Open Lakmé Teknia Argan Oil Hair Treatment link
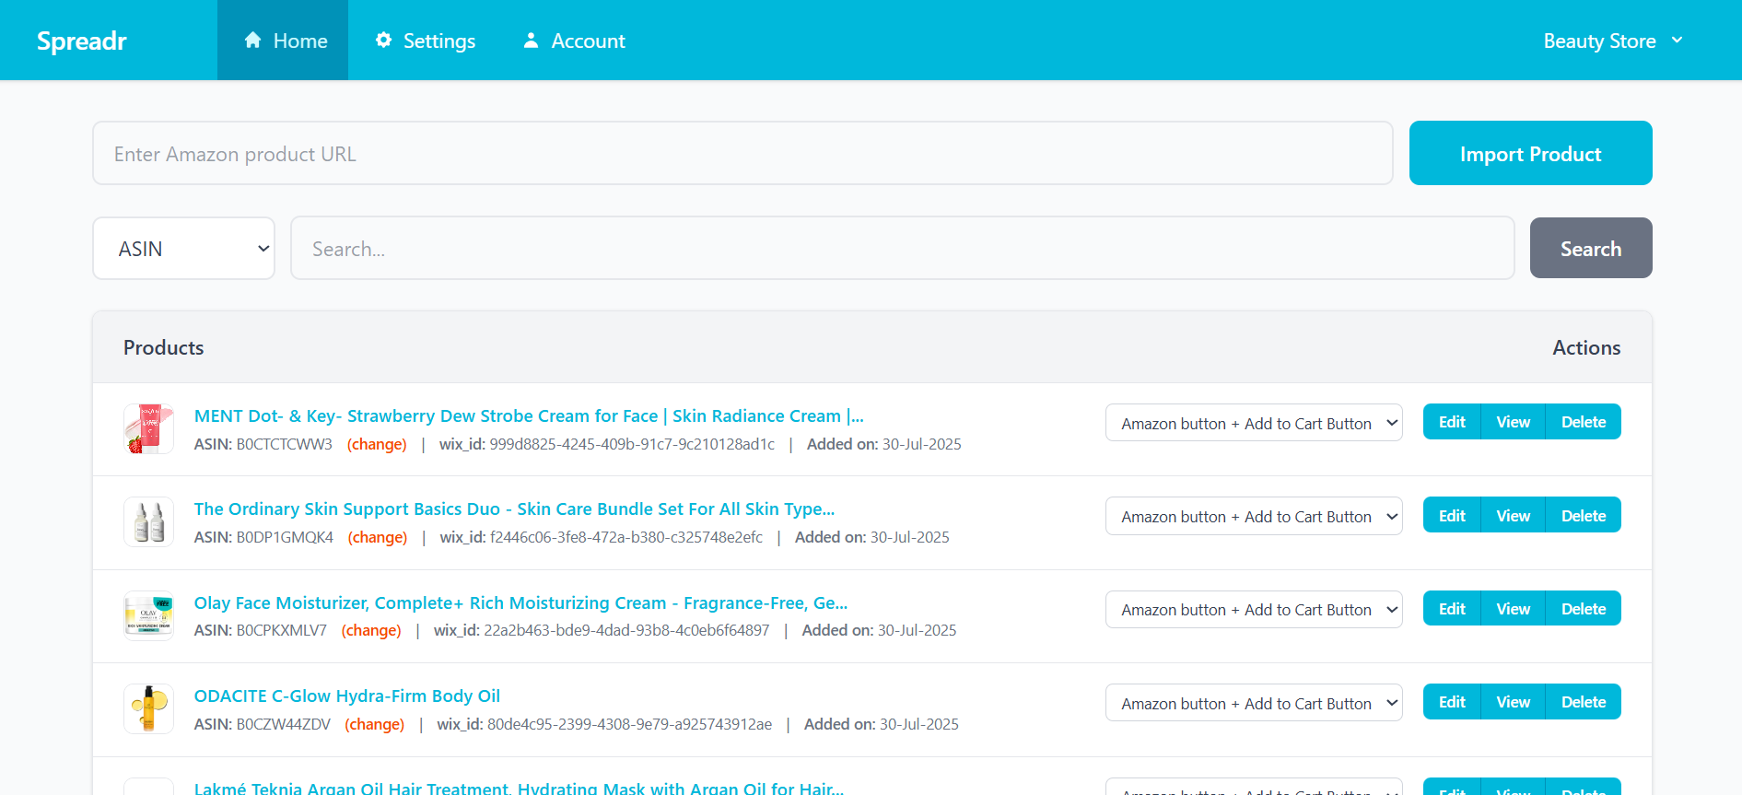The image size is (1742, 795). [519, 788]
